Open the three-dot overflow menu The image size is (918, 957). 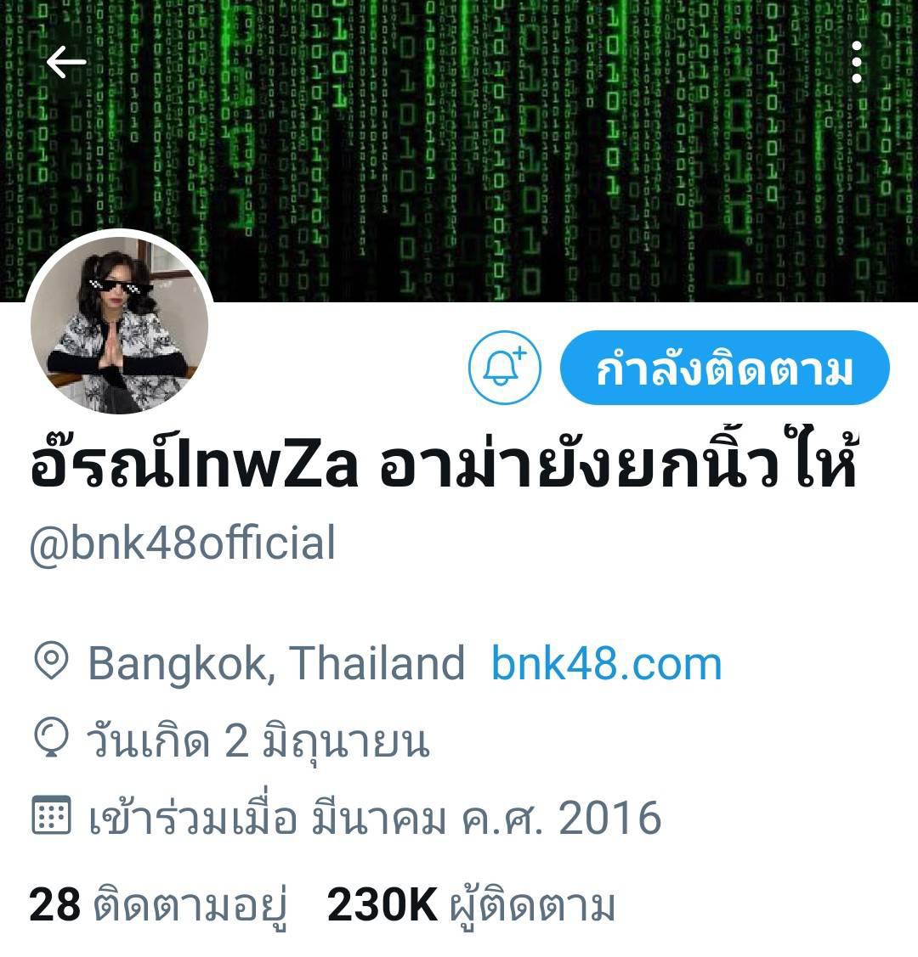[x=857, y=62]
